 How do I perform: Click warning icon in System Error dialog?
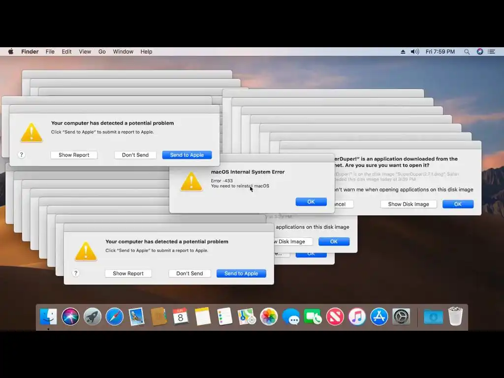(191, 182)
